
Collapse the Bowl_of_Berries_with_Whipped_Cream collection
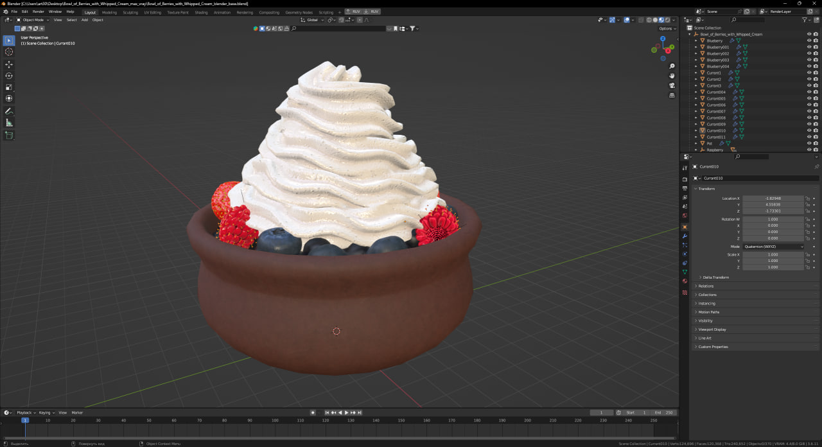689,34
